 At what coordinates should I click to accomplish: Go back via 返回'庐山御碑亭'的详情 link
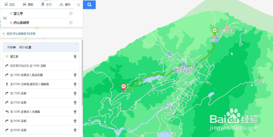pos(19,34)
